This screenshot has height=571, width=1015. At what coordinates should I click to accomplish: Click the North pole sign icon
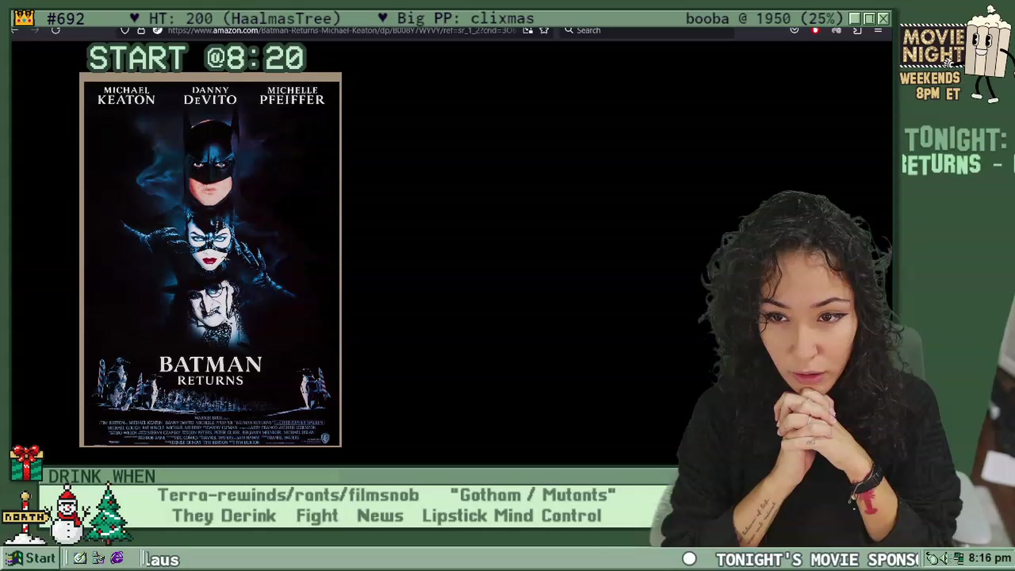(x=24, y=518)
